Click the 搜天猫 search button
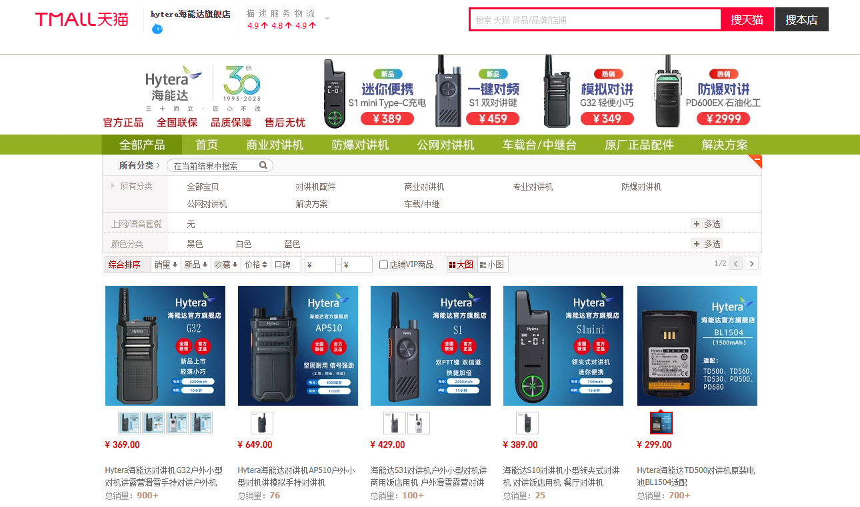 click(x=747, y=19)
